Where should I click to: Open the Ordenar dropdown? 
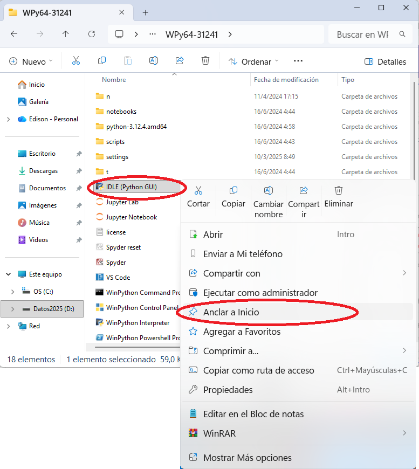coord(253,61)
